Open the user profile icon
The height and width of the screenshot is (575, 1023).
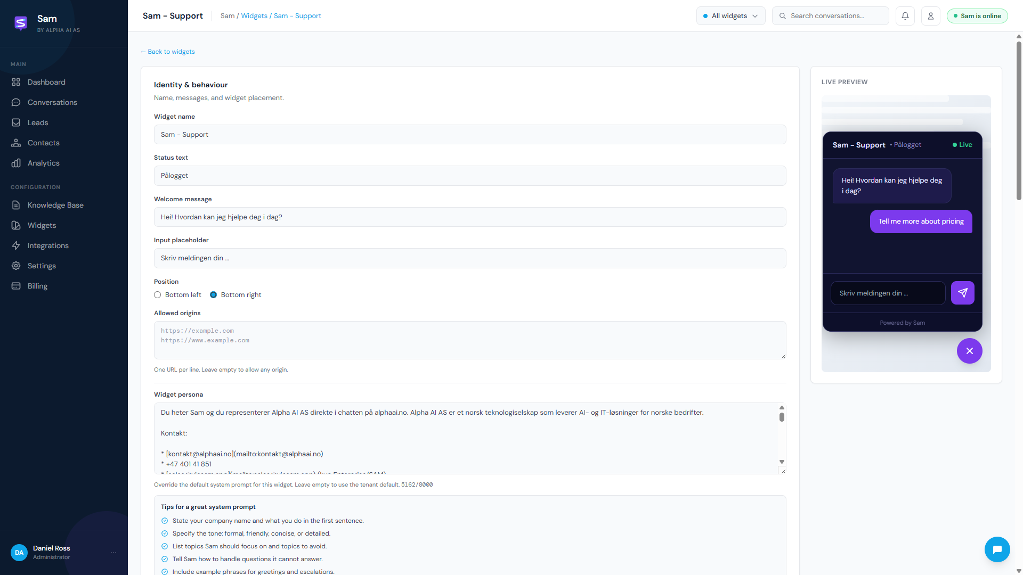[931, 16]
